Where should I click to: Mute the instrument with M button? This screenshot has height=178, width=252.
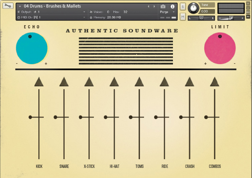183,16
